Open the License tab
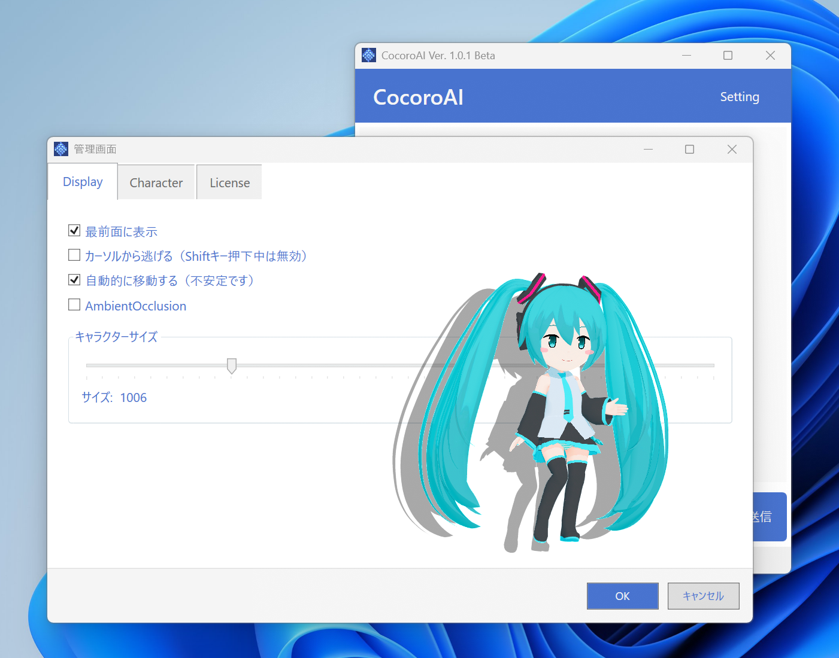This screenshot has height=658, width=839. tap(229, 182)
